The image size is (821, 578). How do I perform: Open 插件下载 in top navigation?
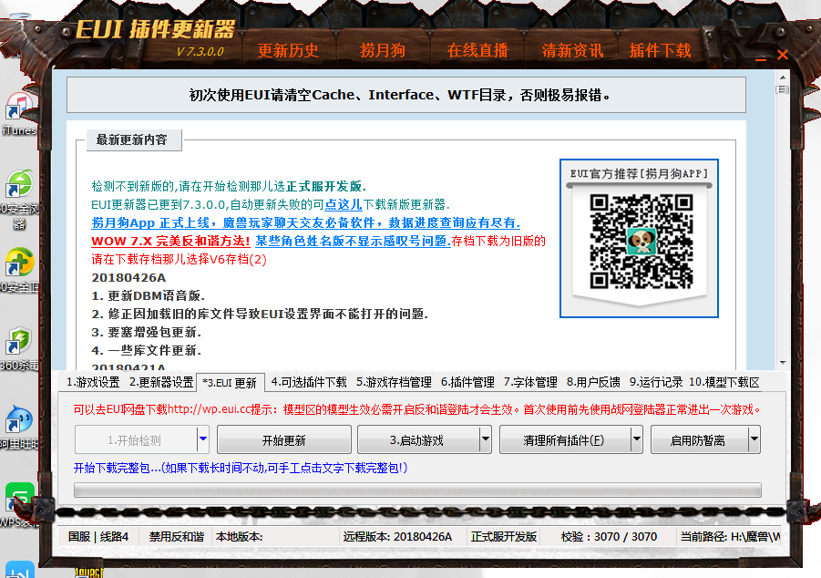coord(661,51)
